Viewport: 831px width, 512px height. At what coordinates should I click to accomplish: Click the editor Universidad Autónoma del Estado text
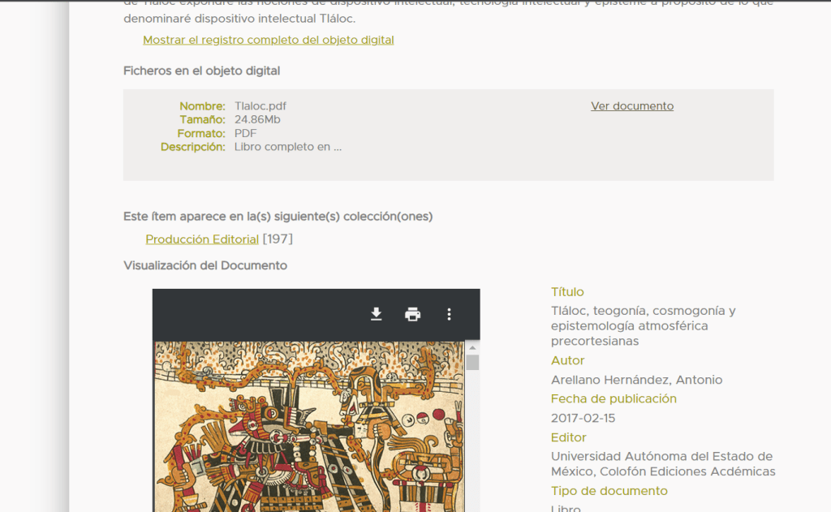661,457
